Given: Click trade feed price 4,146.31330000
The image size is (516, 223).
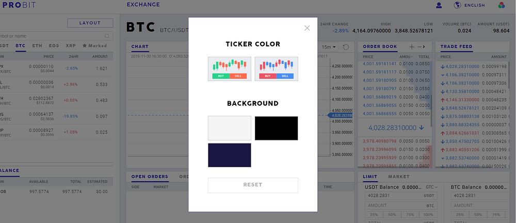Looking at the screenshot, I should click(x=463, y=100).
